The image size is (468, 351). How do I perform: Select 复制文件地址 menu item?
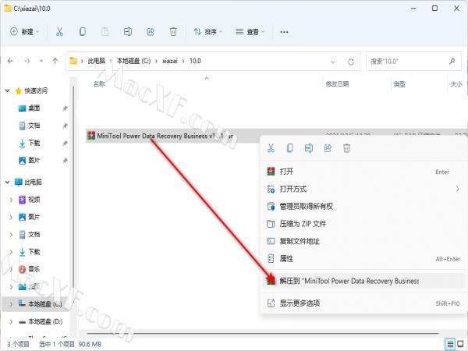click(x=363, y=241)
